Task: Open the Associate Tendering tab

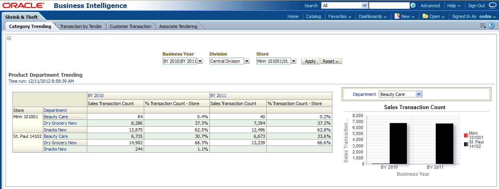Action: (x=178, y=26)
